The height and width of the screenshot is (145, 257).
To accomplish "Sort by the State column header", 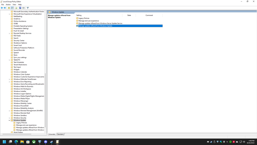I will click(129, 15).
